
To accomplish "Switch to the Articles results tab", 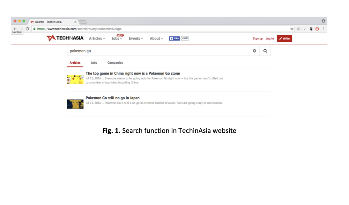I will 75,63.
